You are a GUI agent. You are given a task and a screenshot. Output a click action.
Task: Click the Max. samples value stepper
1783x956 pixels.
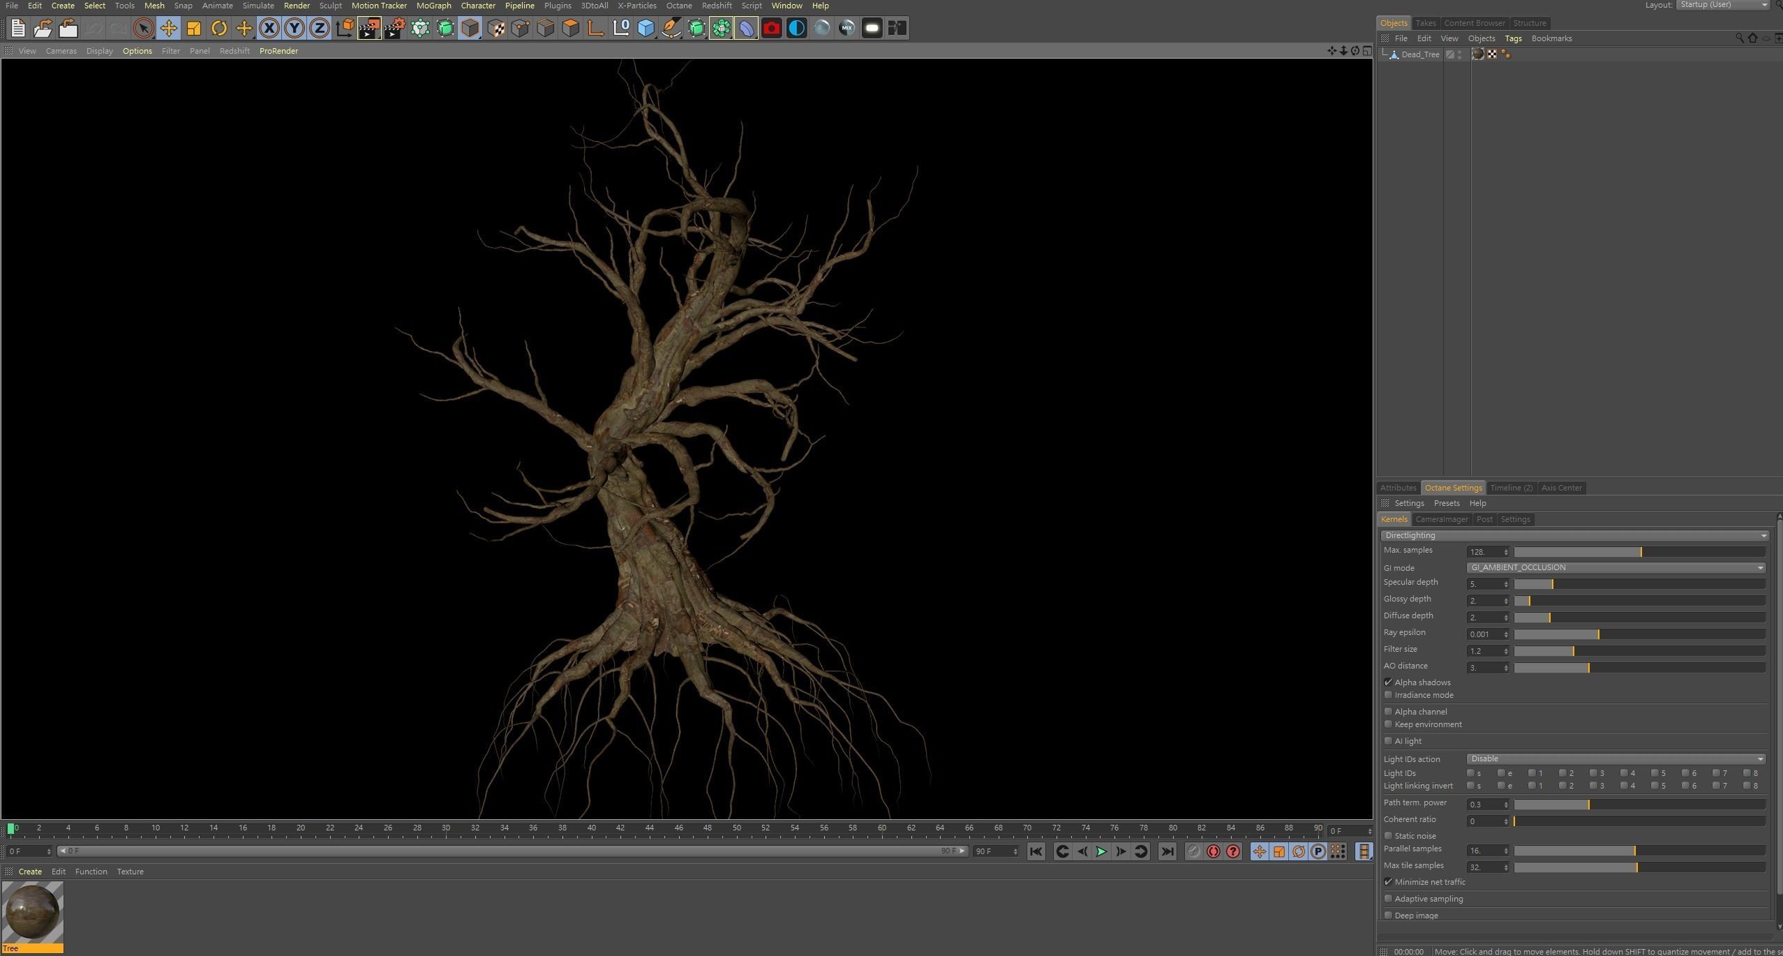point(1506,552)
